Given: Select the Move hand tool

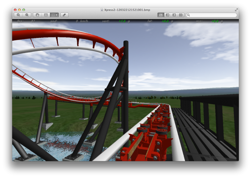Looking at the screenshot, I should (37, 15).
